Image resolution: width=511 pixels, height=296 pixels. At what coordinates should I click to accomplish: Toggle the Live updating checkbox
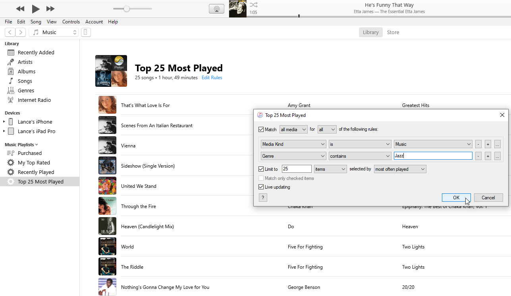[261, 187]
